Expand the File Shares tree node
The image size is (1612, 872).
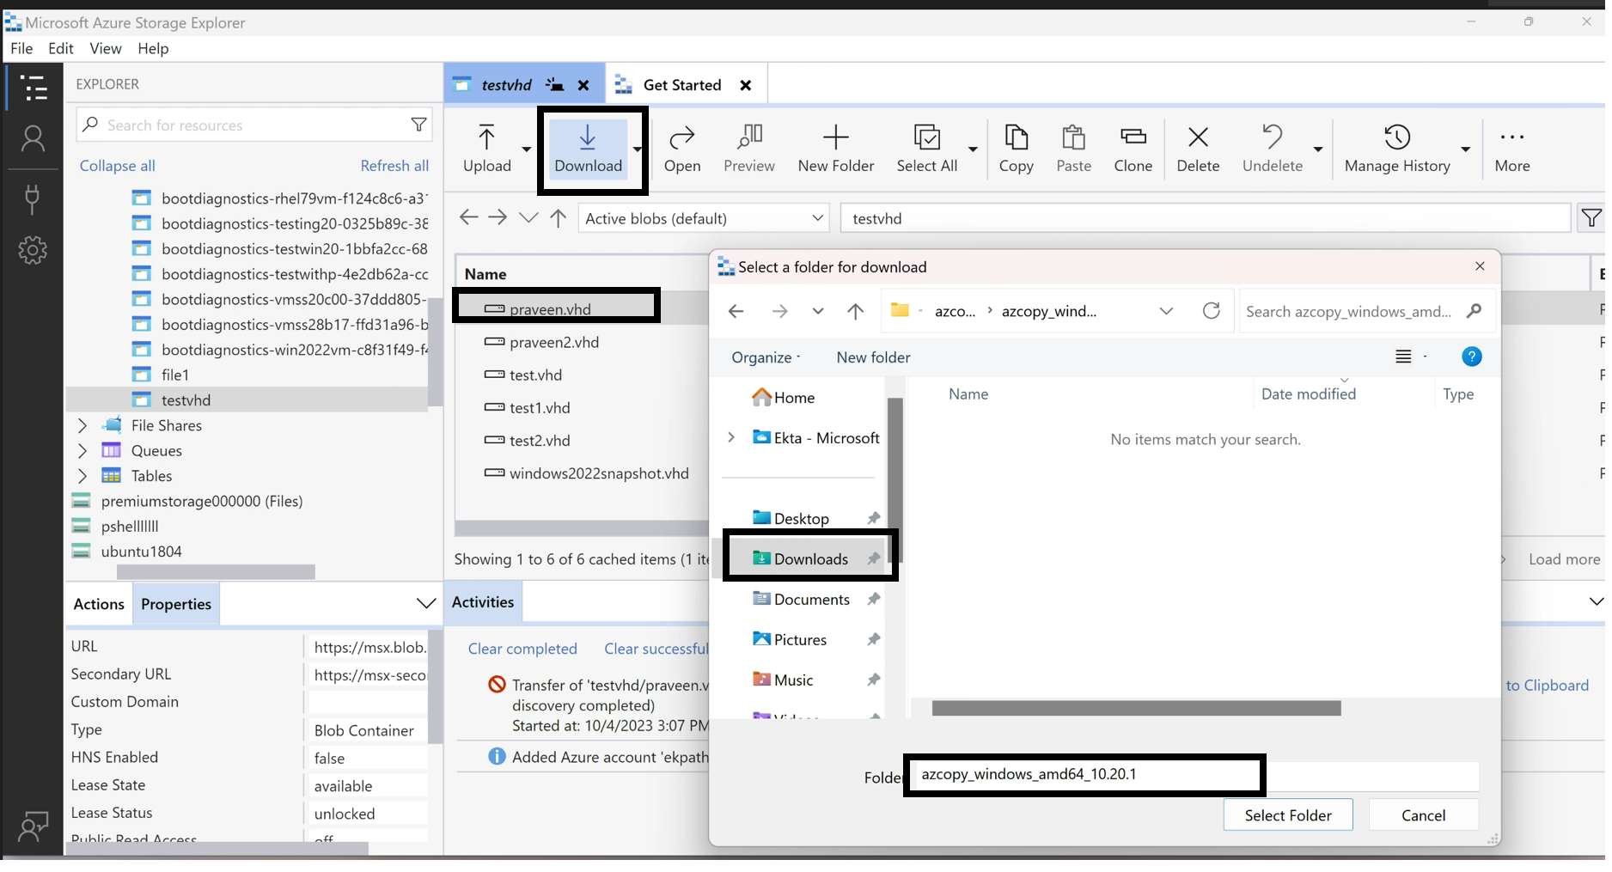click(82, 425)
